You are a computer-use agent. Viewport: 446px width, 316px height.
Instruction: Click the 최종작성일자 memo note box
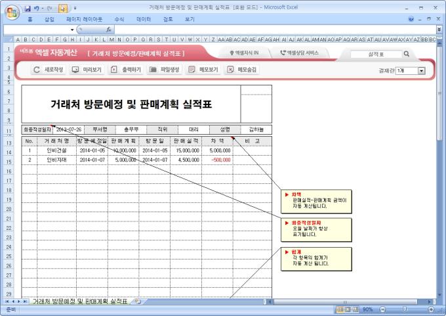click(316, 230)
